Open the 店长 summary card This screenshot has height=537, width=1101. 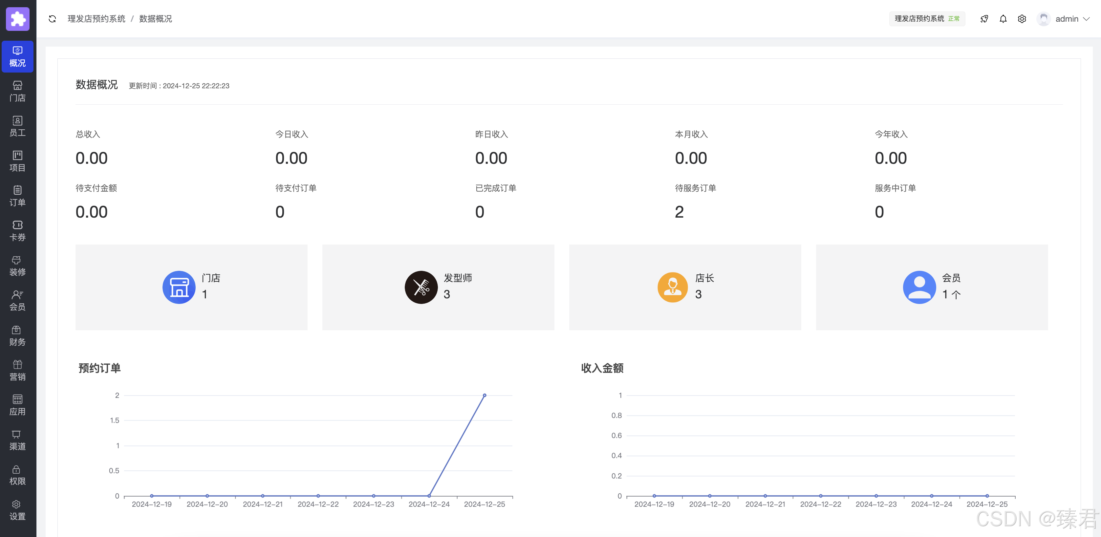coord(685,287)
